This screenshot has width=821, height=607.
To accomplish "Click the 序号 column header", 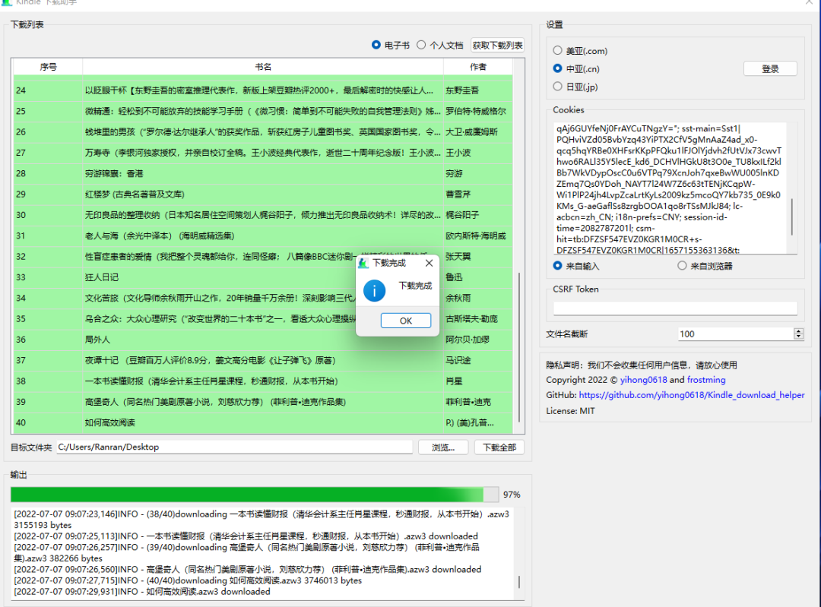I will click(x=48, y=66).
